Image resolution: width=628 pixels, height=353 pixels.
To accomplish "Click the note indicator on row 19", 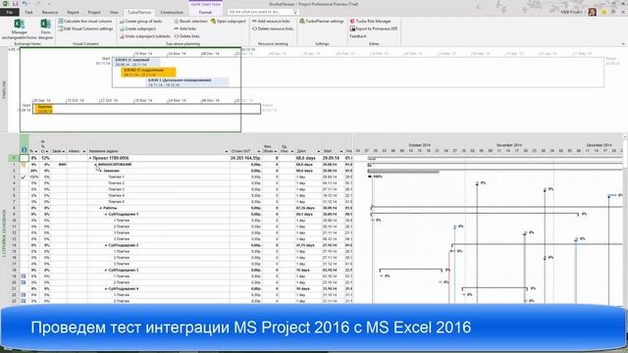I will (24, 277).
